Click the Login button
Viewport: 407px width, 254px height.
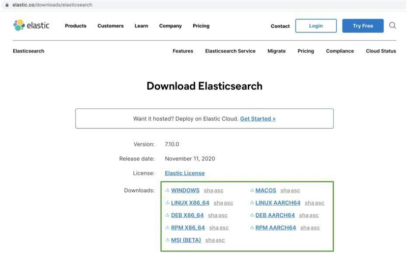(x=316, y=26)
